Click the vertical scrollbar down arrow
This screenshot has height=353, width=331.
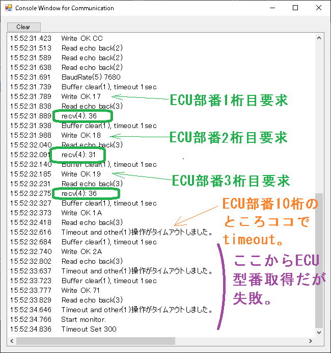[319, 332]
